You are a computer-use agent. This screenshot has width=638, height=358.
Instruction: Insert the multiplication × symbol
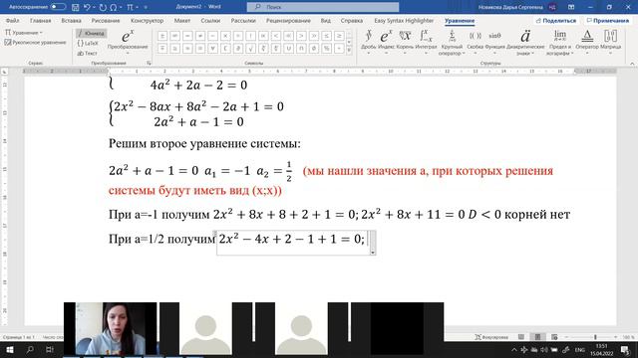225,36
